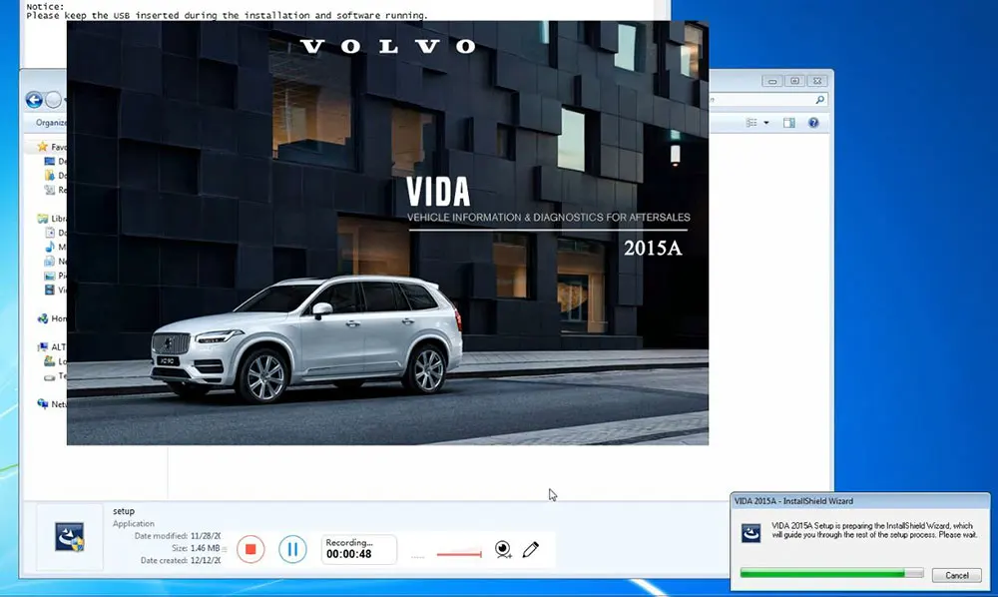Click the VIDA 2015A InstallShield Wizard title bar
This screenshot has width=998, height=597.
tap(860, 501)
